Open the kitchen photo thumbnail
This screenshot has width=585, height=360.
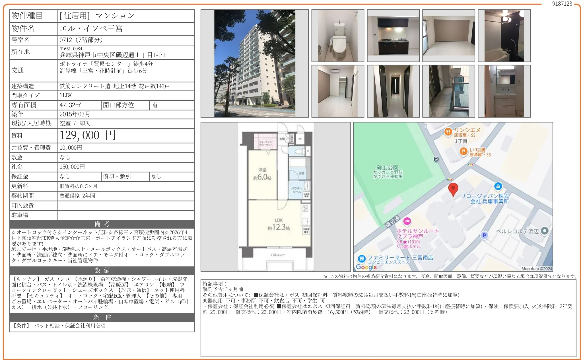click(393, 36)
